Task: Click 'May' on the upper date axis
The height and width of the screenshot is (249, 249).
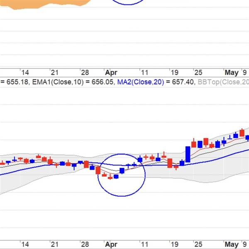Action: click(x=232, y=73)
